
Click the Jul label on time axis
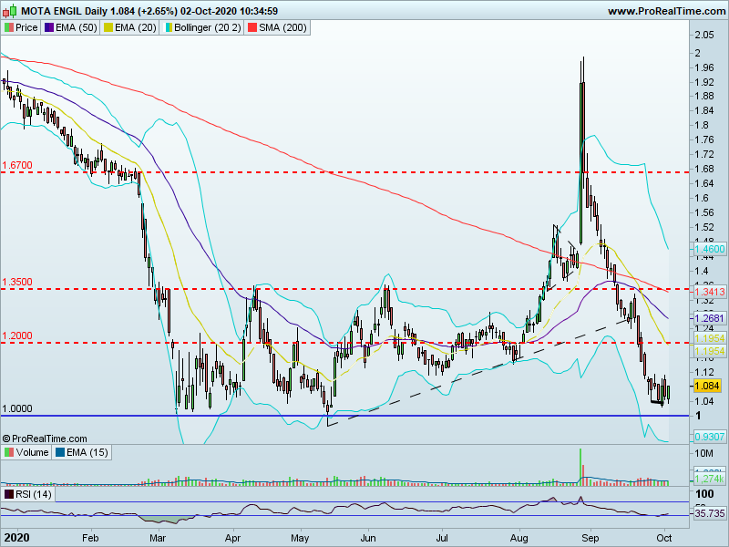pos(442,538)
